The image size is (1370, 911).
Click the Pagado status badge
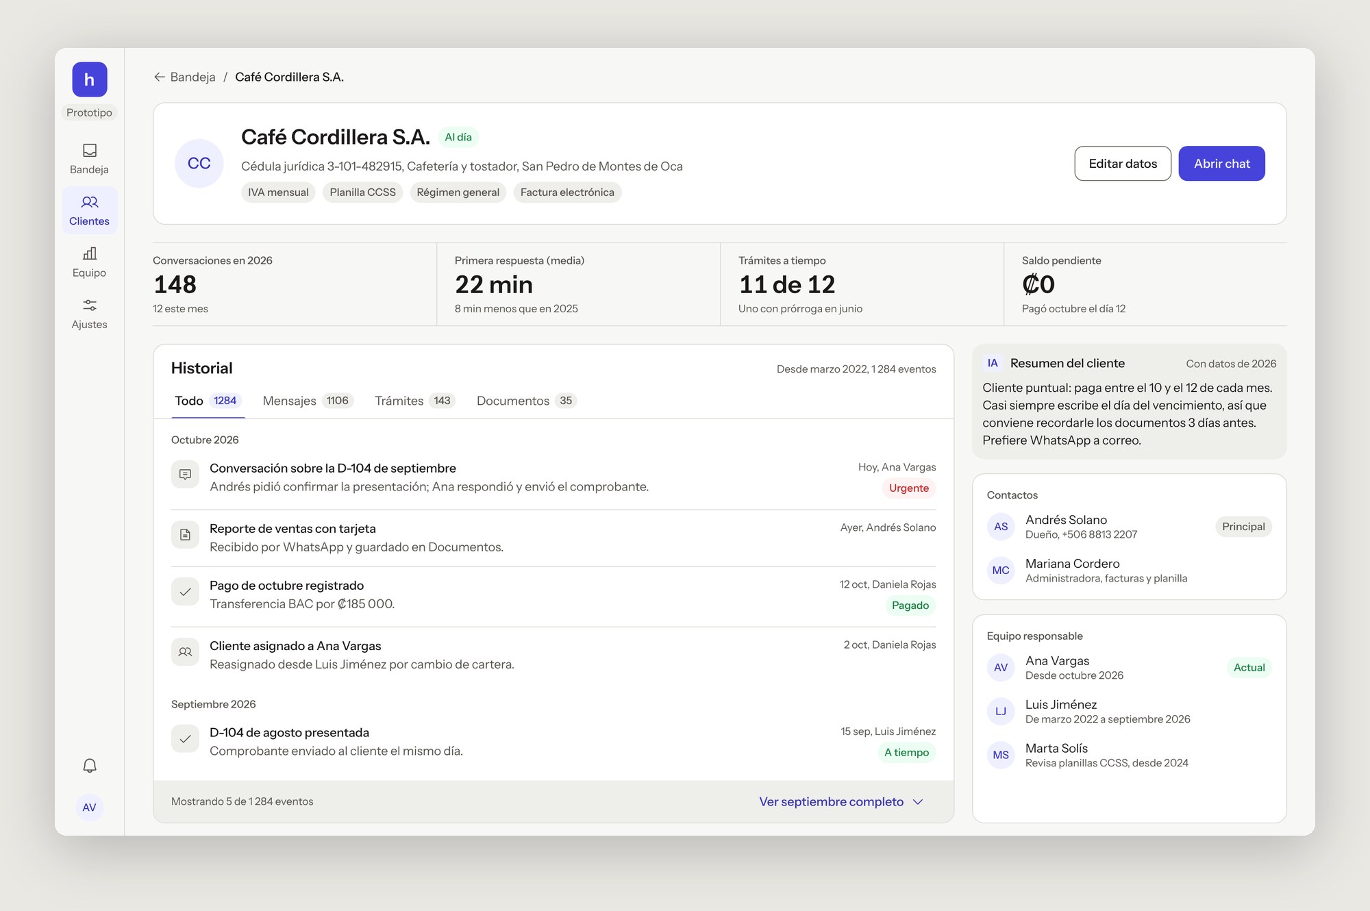pos(910,605)
